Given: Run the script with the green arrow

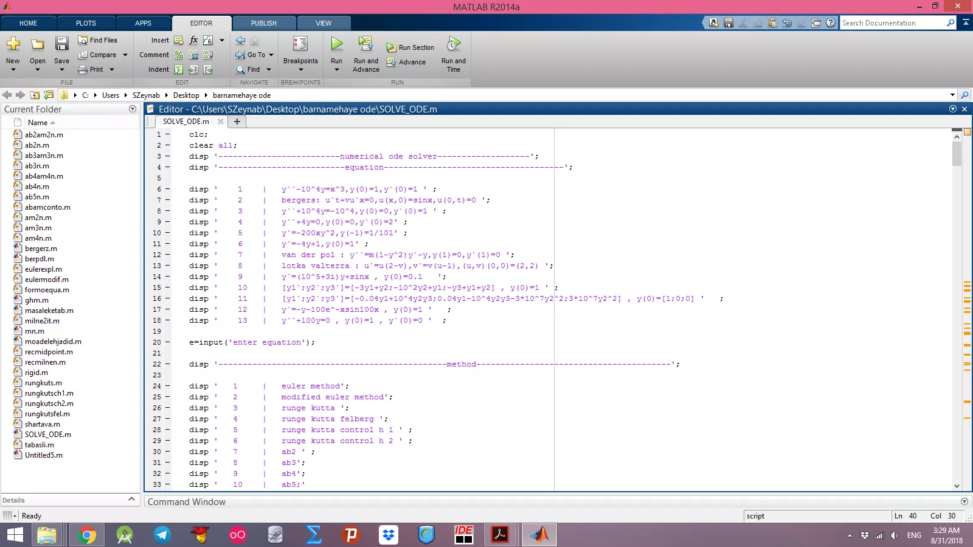Looking at the screenshot, I should tap(337, 44).
